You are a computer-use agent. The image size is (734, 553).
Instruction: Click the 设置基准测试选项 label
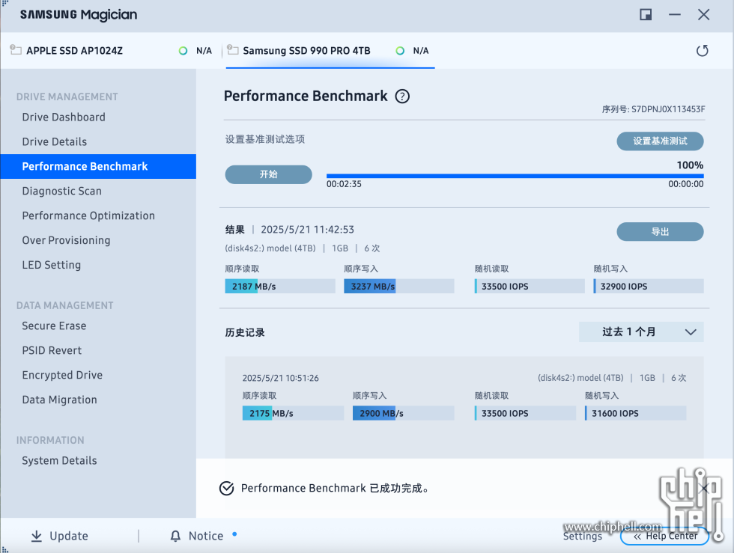pyautogui.click(x=265, y=139)
